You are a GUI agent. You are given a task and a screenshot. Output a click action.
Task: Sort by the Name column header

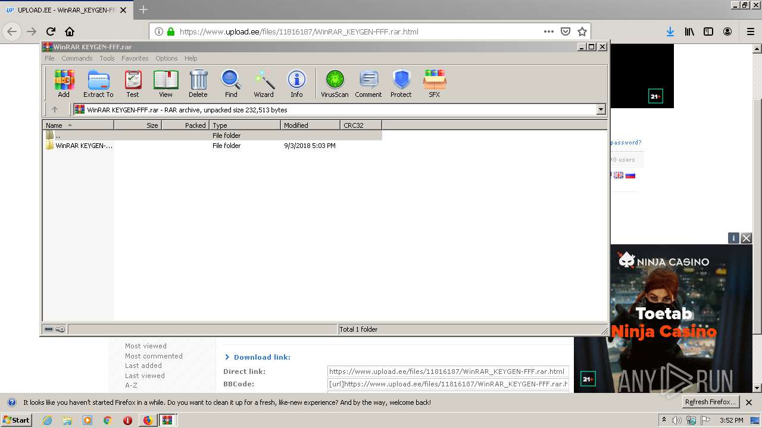(x=78, y=125)
